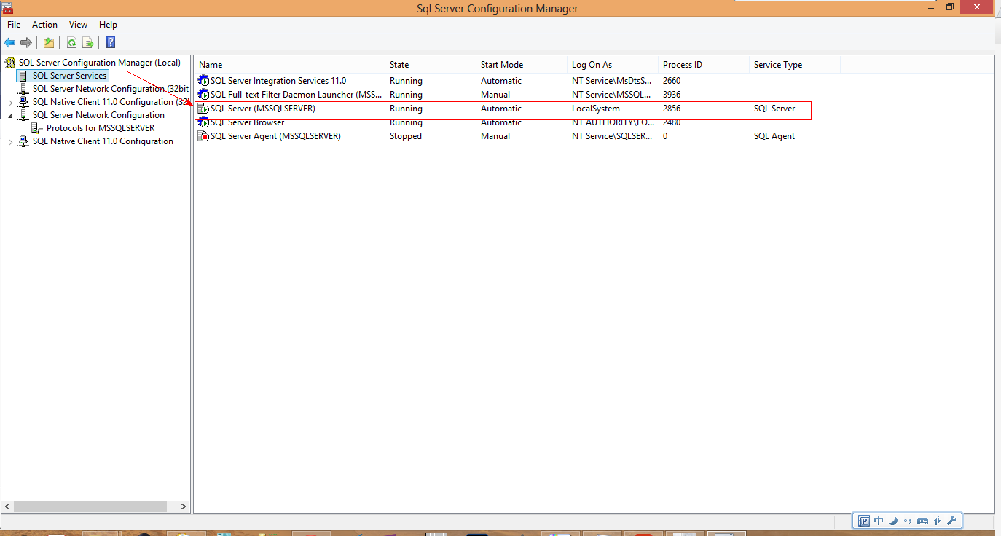The image size is (1001, 536).
Task: Click the Protocols for MSSQLSERVER node icon
Action: (x=37, y=128)
